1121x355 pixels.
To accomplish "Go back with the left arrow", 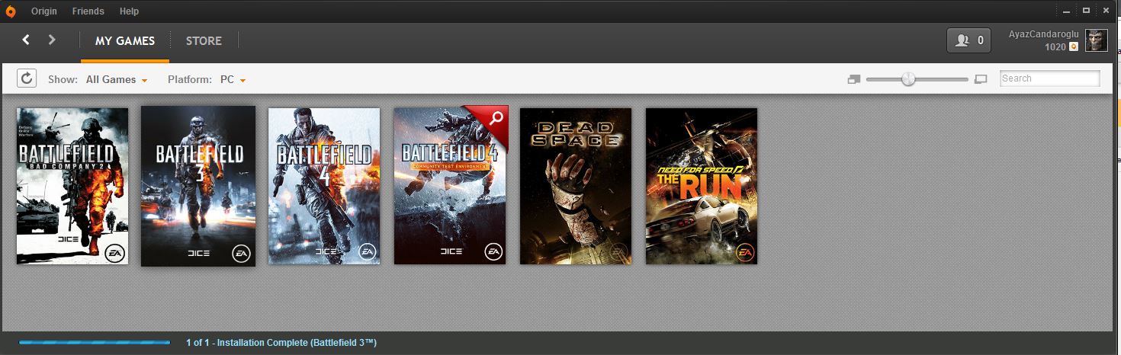I will (26, 40).
